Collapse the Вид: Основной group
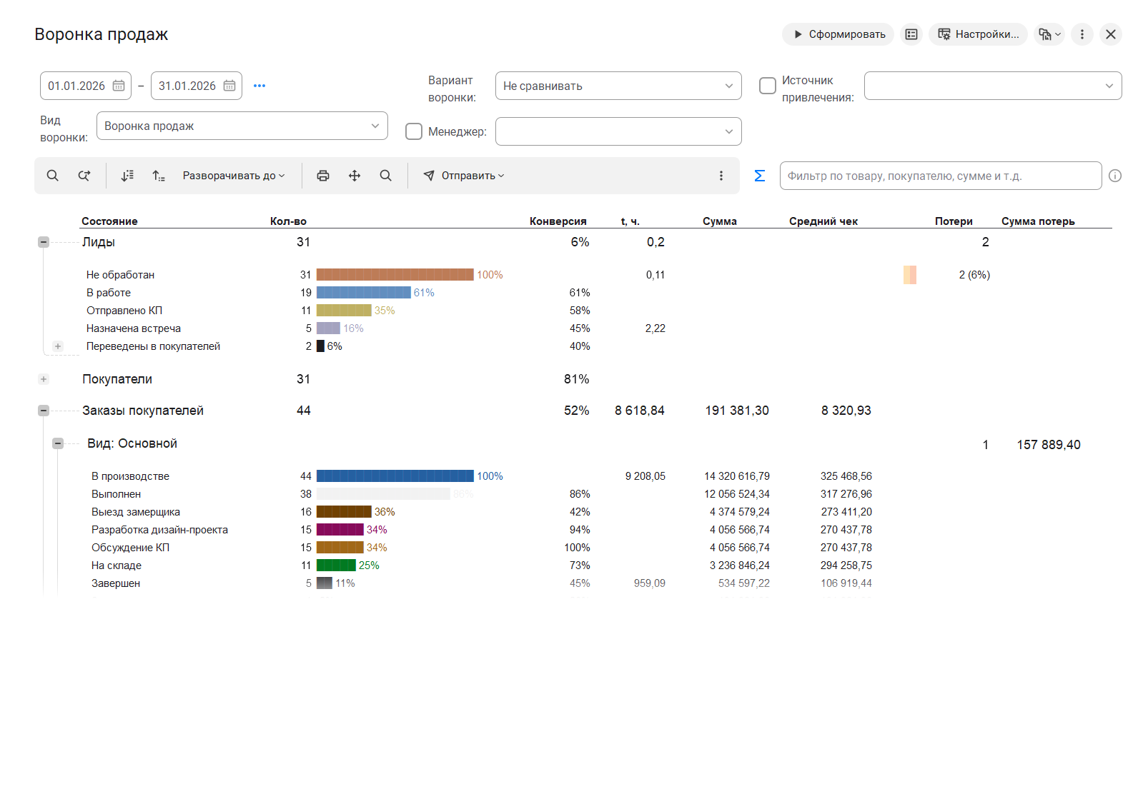Image resolution: width=1148 pixels, height=794 pixels. click(x=58, y=443)
